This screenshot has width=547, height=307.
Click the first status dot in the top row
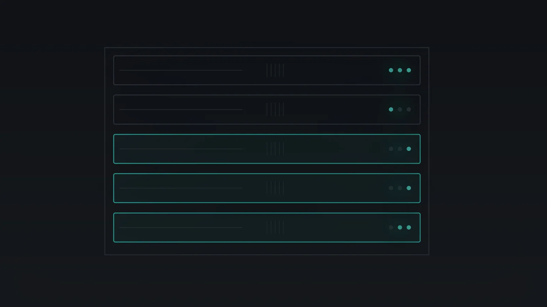coord(391,70)
